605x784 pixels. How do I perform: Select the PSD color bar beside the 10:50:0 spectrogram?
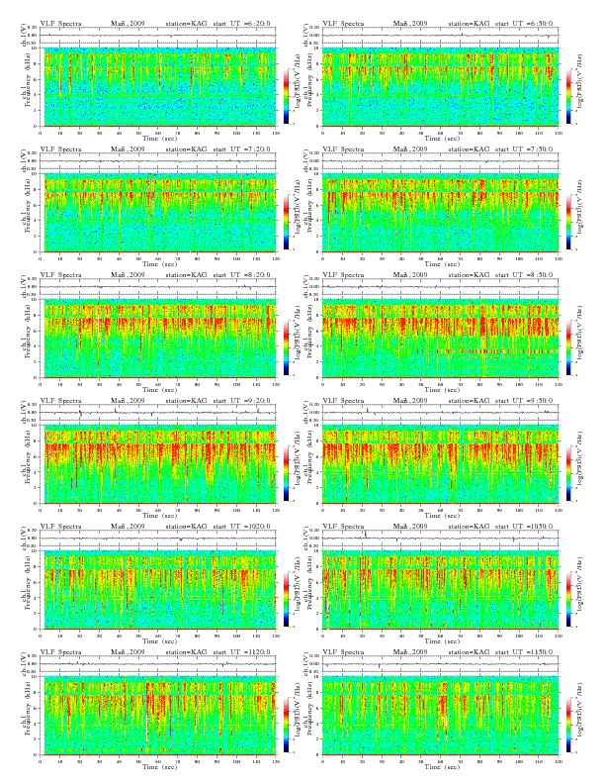pos(569,599)
